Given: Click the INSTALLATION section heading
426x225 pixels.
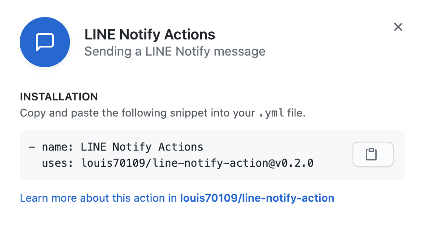Looking at the screenshot, I should tap(59, 97).
